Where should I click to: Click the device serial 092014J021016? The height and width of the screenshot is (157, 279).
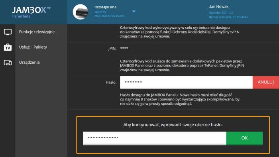(106, 7)
